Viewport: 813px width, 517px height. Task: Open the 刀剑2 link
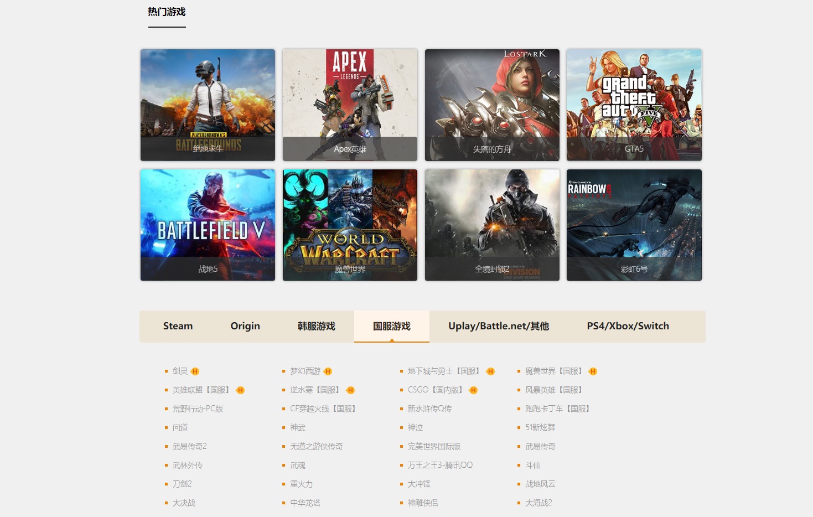click(x=182, y=484)
